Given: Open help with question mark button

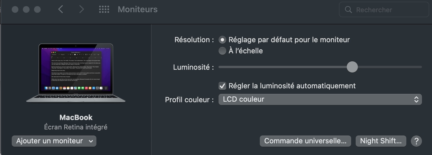Looking at the screenshot, I should click(416, 141).
